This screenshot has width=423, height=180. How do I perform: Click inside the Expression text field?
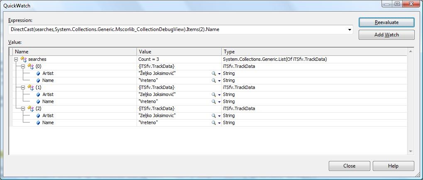(178, 30)
